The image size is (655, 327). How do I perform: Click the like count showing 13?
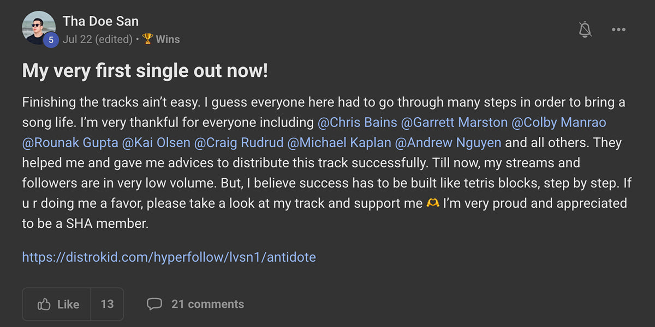click(x=108, y=304)
